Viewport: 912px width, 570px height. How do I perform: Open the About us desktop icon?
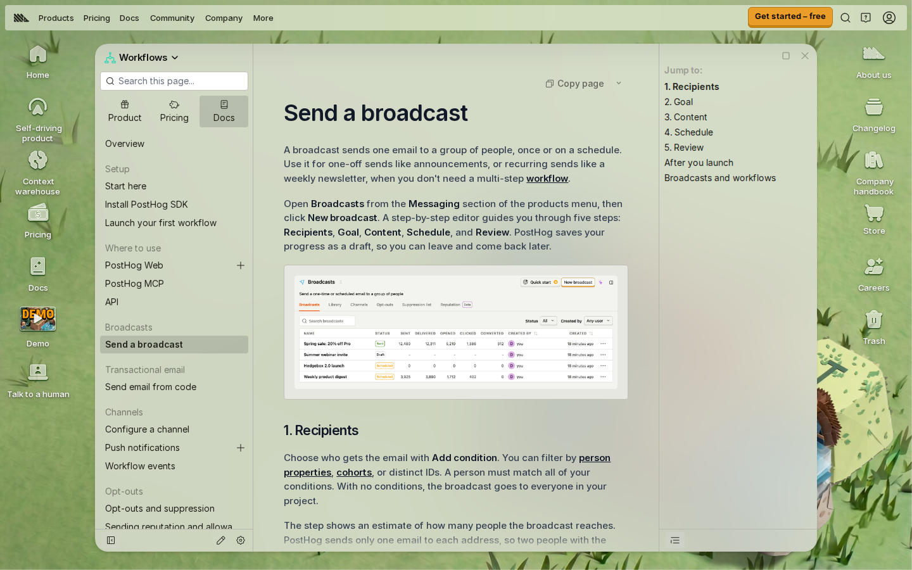click(874, 62)
